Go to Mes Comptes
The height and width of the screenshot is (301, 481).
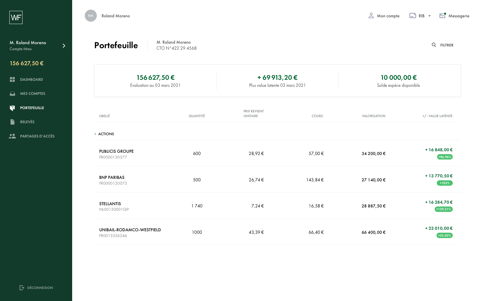[33, 94]
